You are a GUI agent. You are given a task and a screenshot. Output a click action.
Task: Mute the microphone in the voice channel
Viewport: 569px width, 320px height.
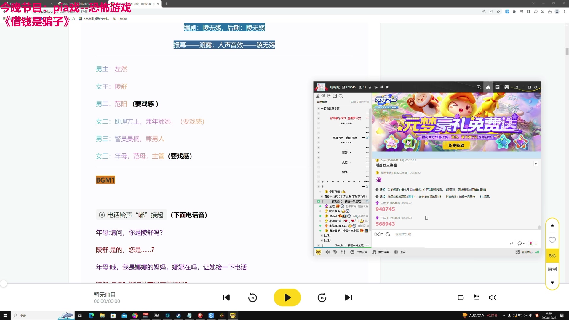335,252
